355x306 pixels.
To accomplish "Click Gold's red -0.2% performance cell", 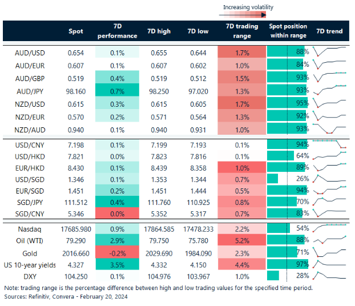I will (118, 253).
